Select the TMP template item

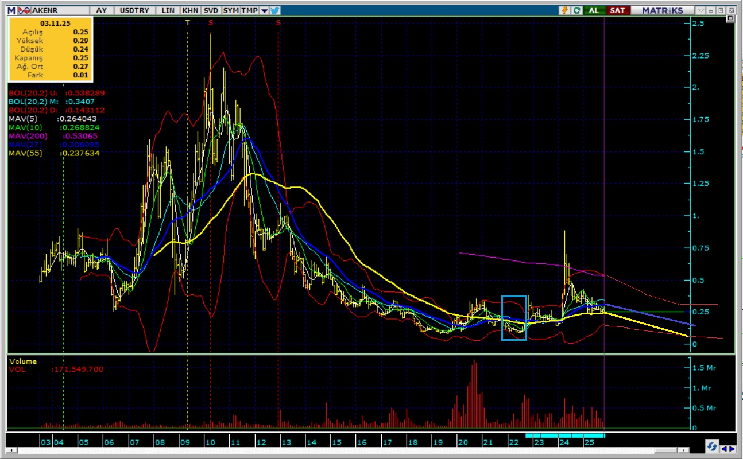(x=250, y=10)
